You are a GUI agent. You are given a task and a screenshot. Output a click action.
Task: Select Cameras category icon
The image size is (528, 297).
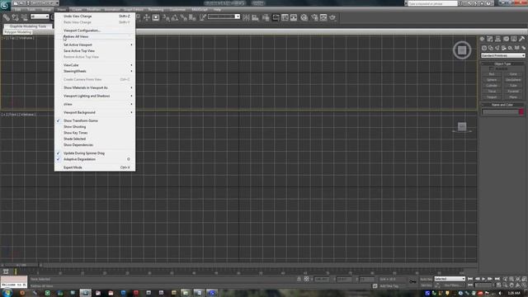point(504,48)
